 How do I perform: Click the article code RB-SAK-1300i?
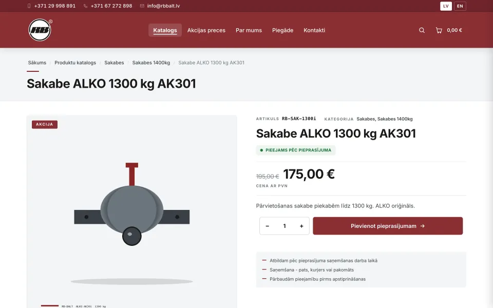[299, 119]
